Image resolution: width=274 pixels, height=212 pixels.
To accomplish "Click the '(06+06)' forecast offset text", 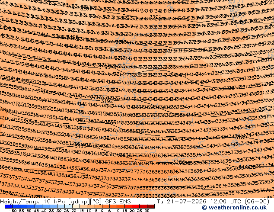I will point(258,202).
